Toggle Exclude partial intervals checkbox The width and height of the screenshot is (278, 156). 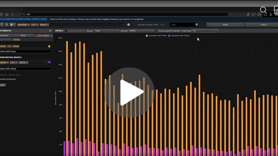pos(156,31)
